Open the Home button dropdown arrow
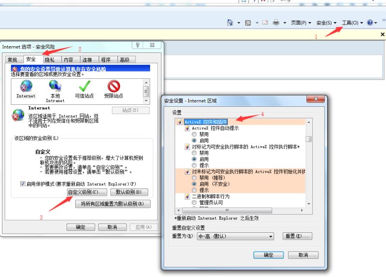The image size is (386, 277). pos(238,23)
